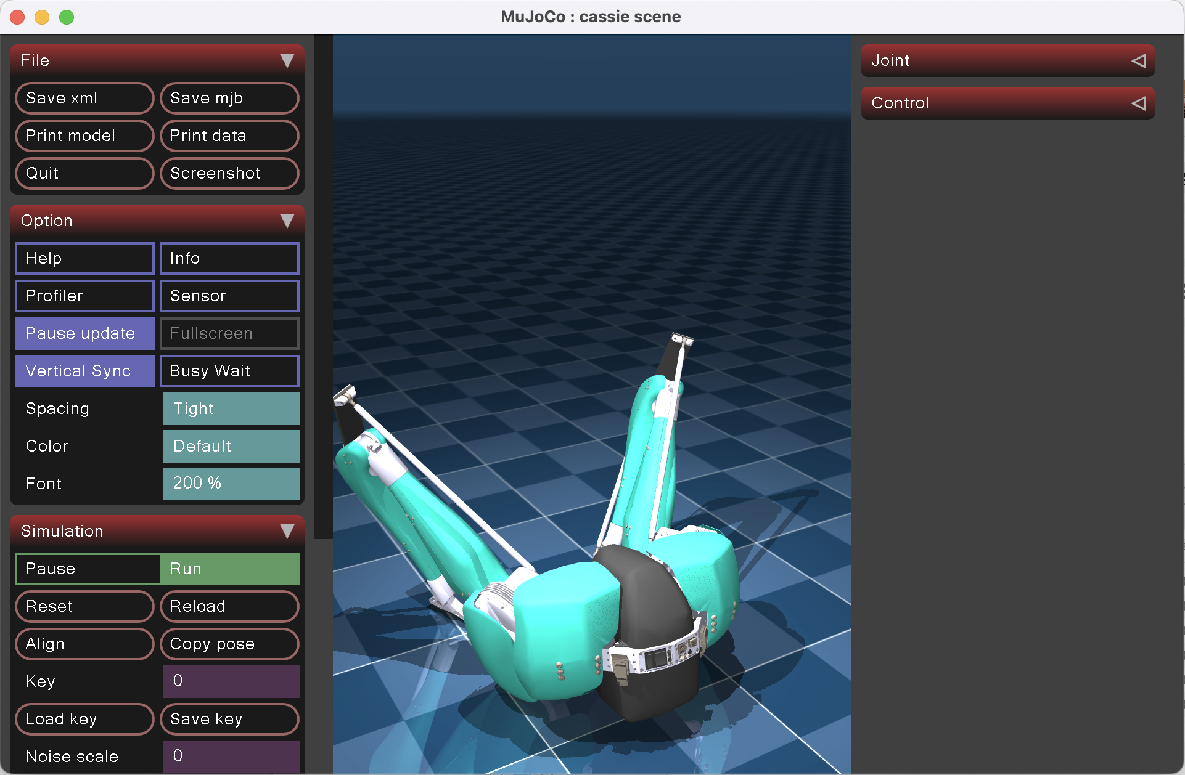Image resolution: width=1185 pixels, height=775 pixels.
Task: Enable the Sensor display
Action: tap(229, 296)
